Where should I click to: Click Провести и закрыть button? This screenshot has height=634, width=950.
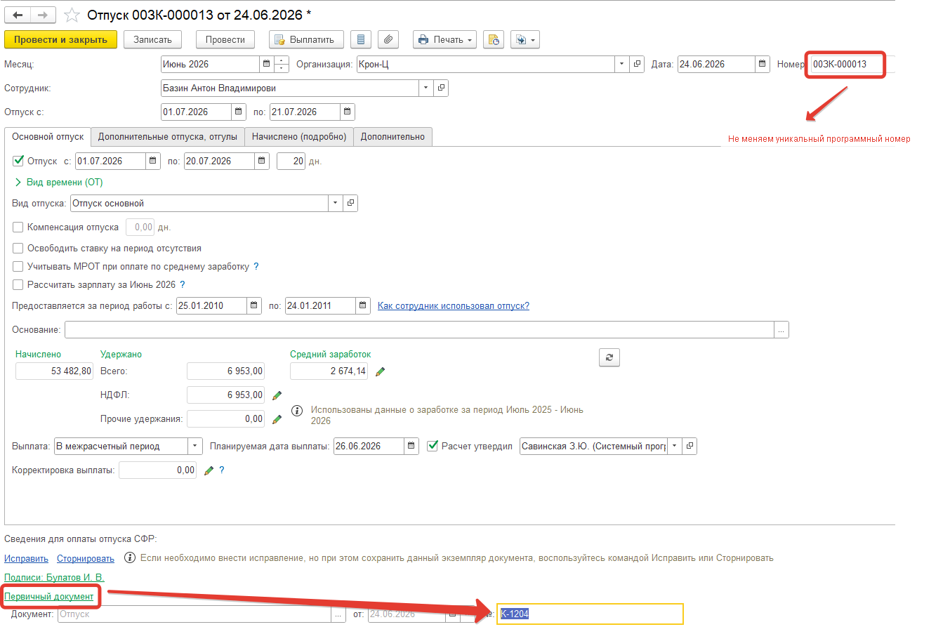point(60,40)
